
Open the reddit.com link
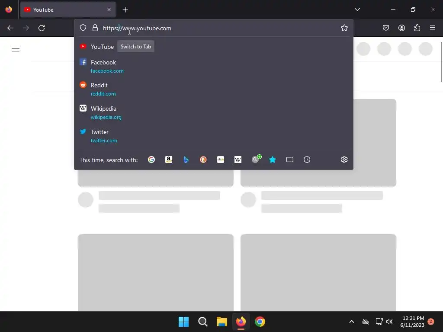point(103,94)
